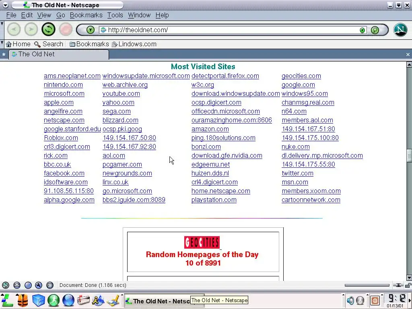Open new tab with the asterisk button
412x309 pixels.
[x=4, y=54]
